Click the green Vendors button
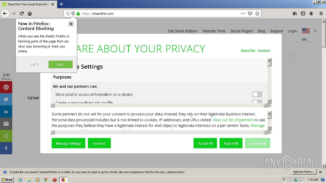326x183 pixels. click(x=99, y=143)
